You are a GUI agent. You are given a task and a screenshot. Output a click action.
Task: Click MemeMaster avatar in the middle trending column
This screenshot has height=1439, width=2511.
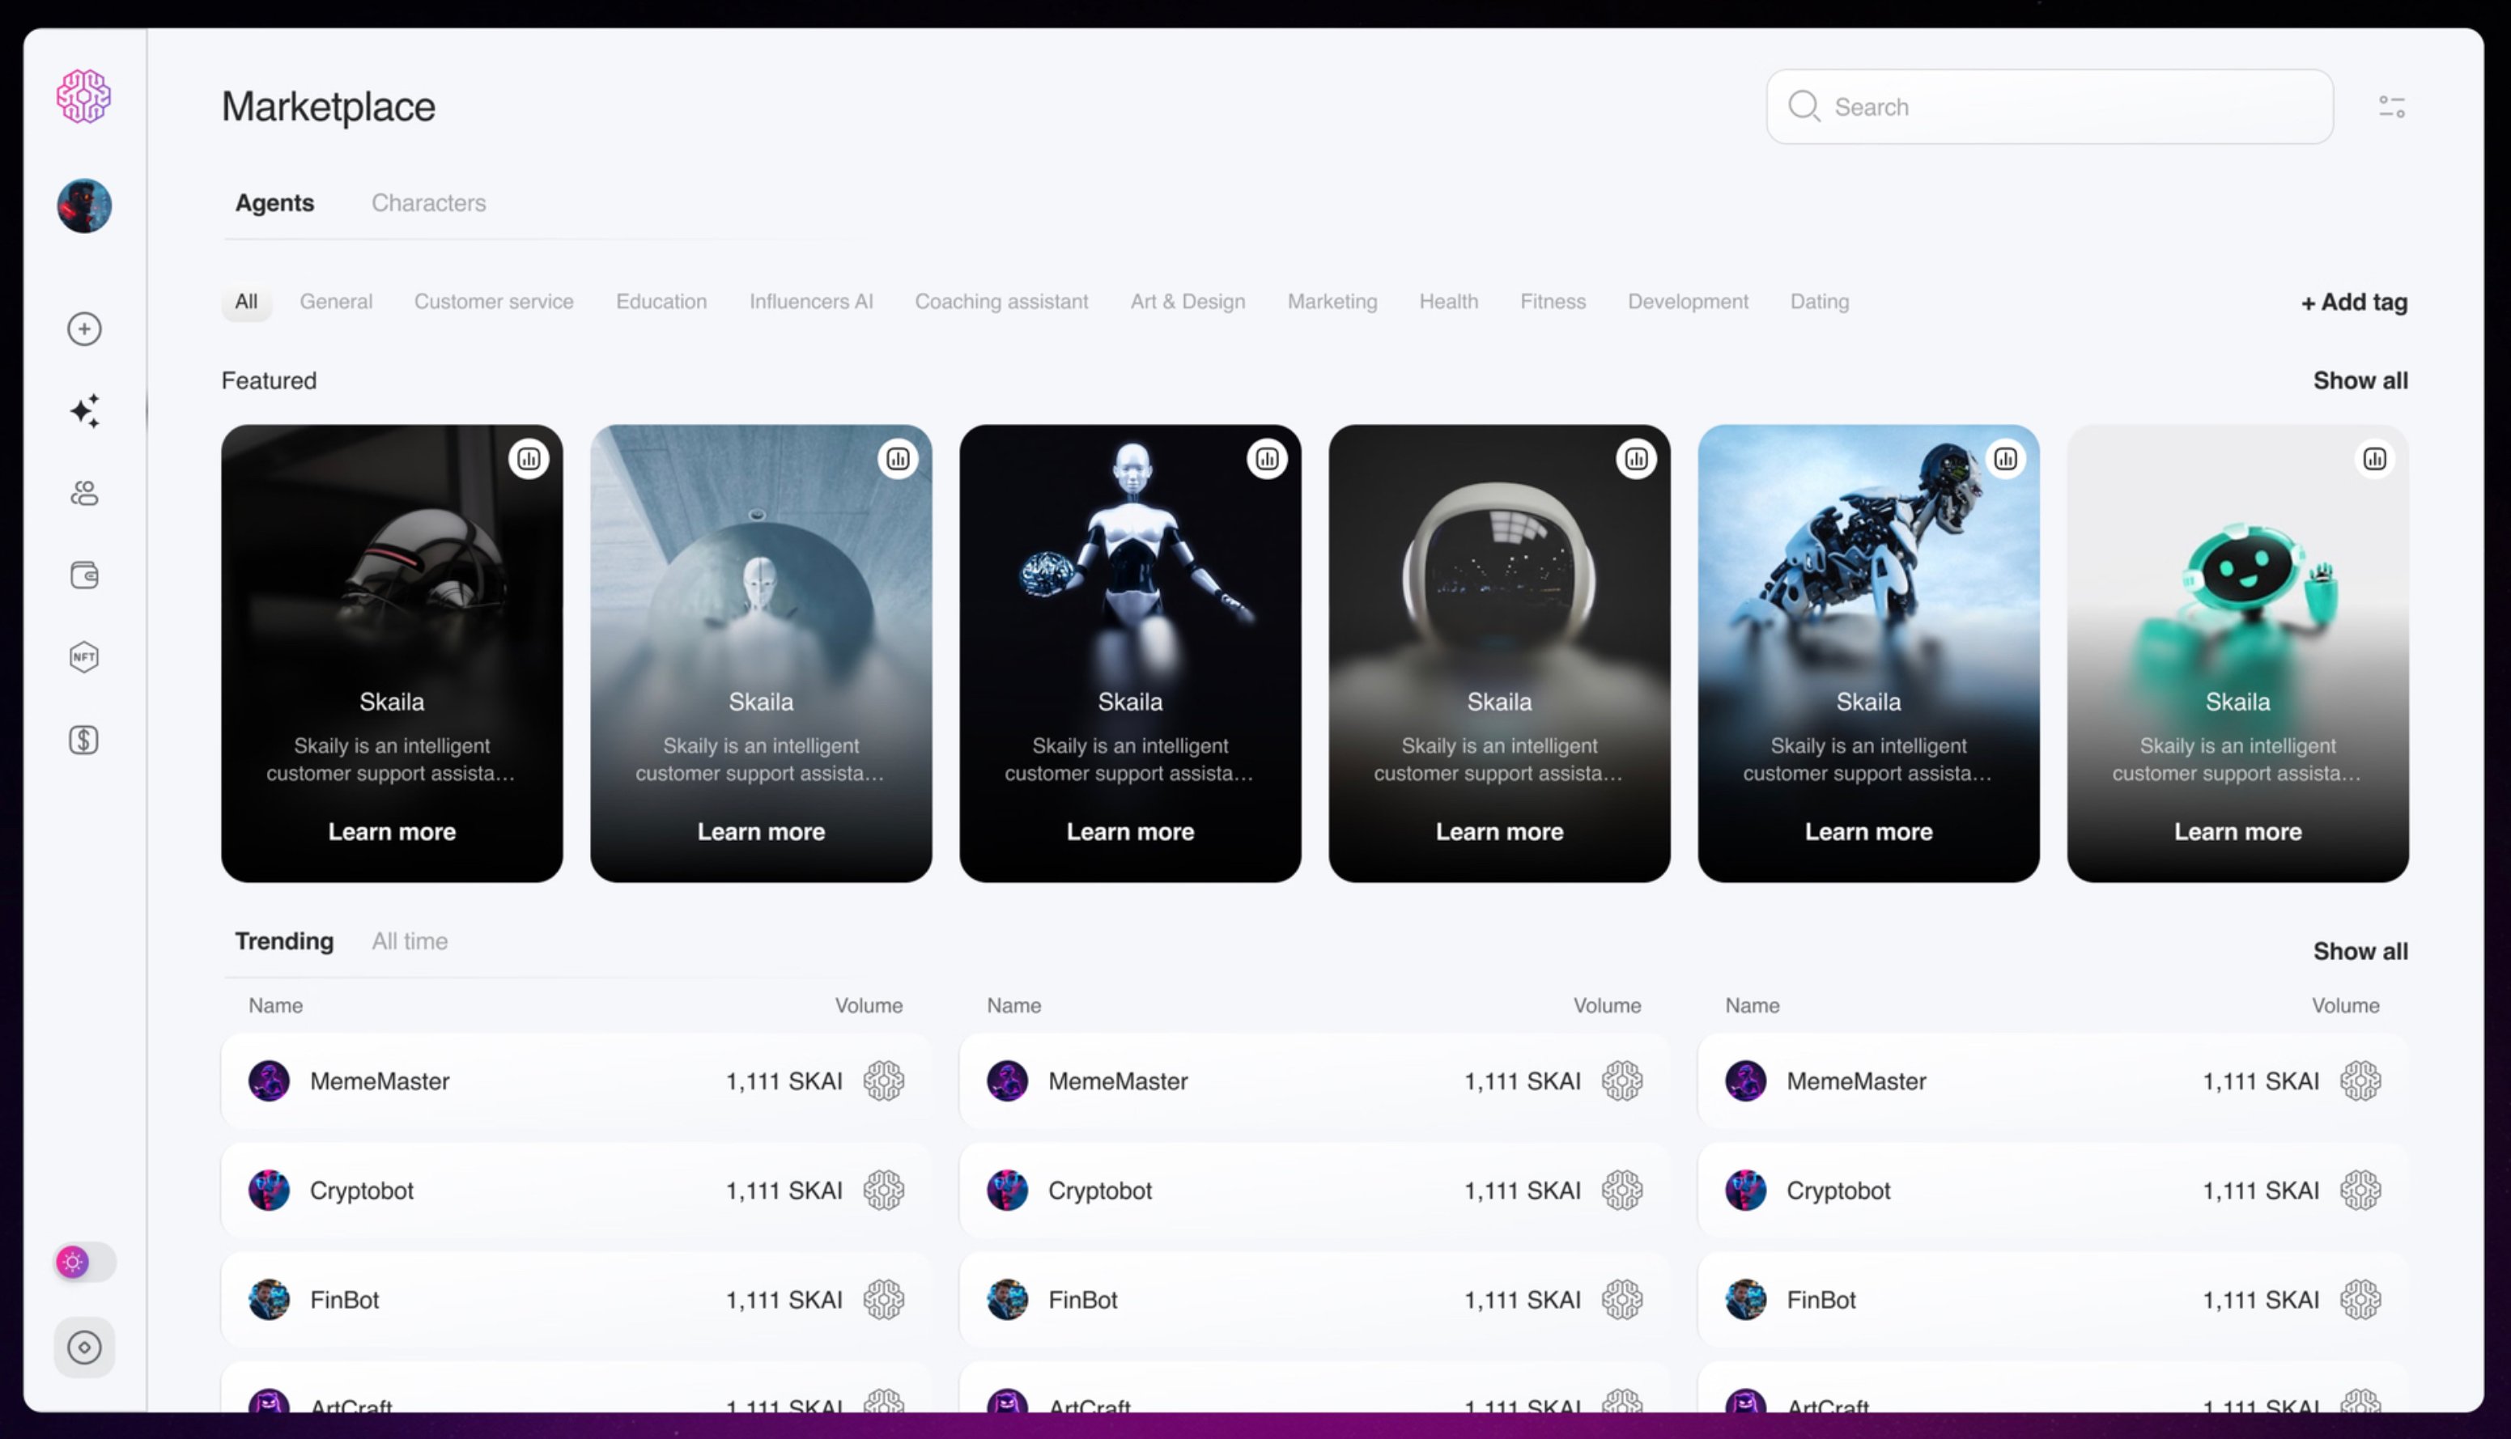click(1007, 1081)
